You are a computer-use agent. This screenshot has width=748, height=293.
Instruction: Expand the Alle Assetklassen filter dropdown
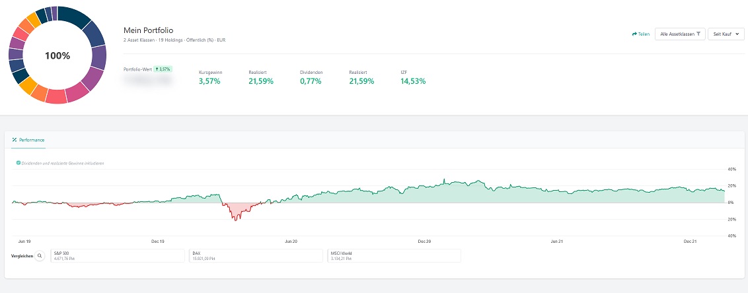(x=680, y=34)
